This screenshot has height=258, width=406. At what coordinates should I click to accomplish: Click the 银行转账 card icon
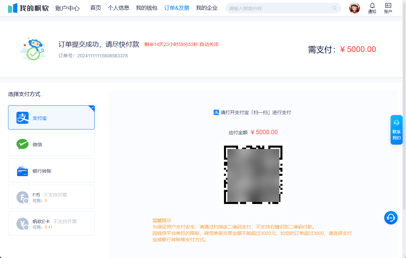(x=22, y=171)
